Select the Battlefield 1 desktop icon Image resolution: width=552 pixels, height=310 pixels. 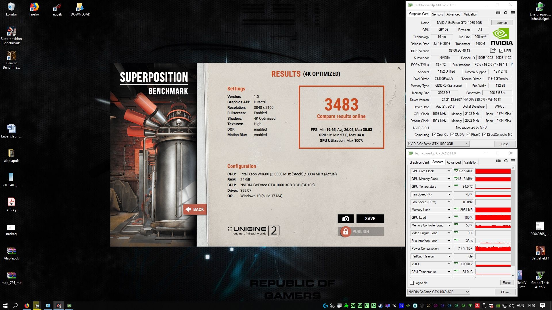coord(540,253)
